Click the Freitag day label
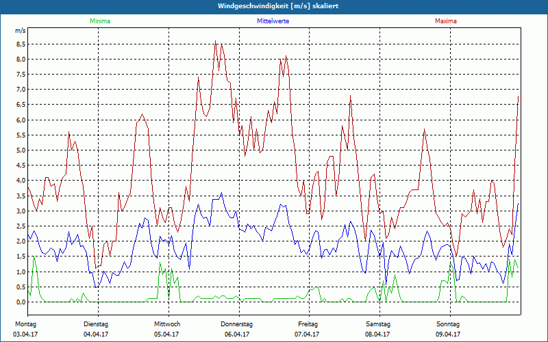The image size is (548, 342). tap(308, 324)
